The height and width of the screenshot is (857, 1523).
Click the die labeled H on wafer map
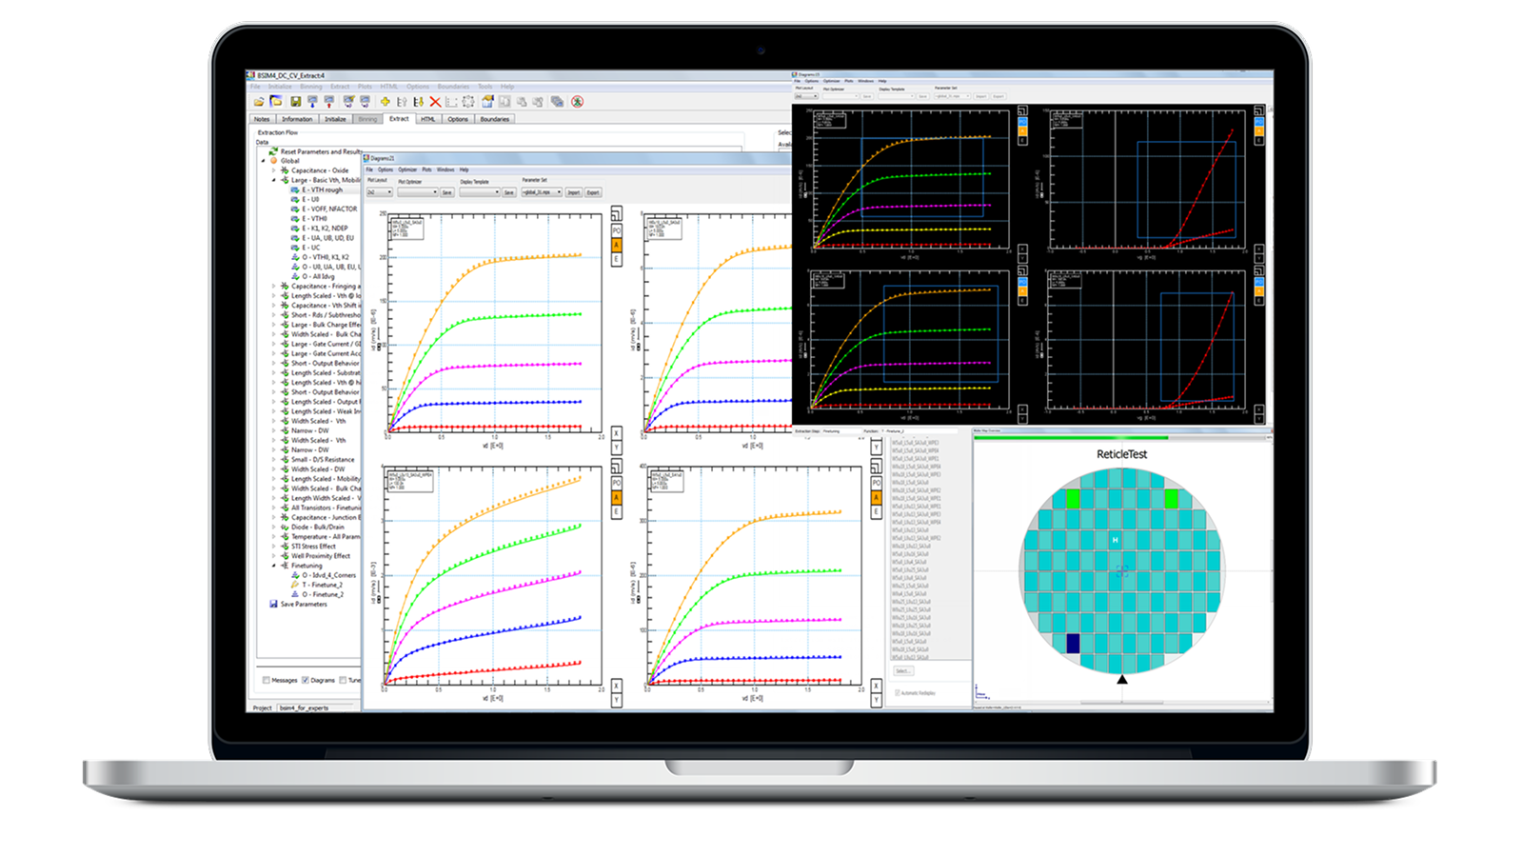click(x=1115, y=540)
